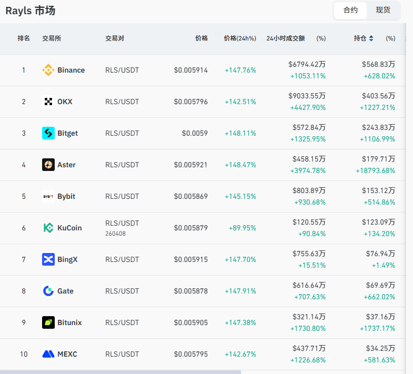Screen dimensions: 413x374
Task: Click the Rayls 市场 heading
Action: coord(31,11)
